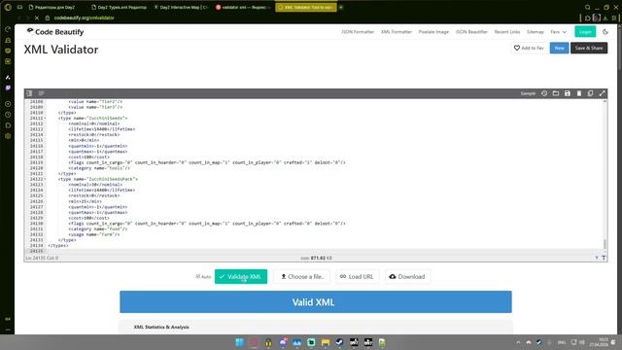Screen dimensions: 622x350
Task: Click the Add to Fav button
Action: tap(529, 48)
